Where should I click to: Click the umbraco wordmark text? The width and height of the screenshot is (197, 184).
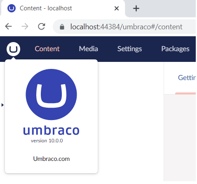tap(51, 130)
